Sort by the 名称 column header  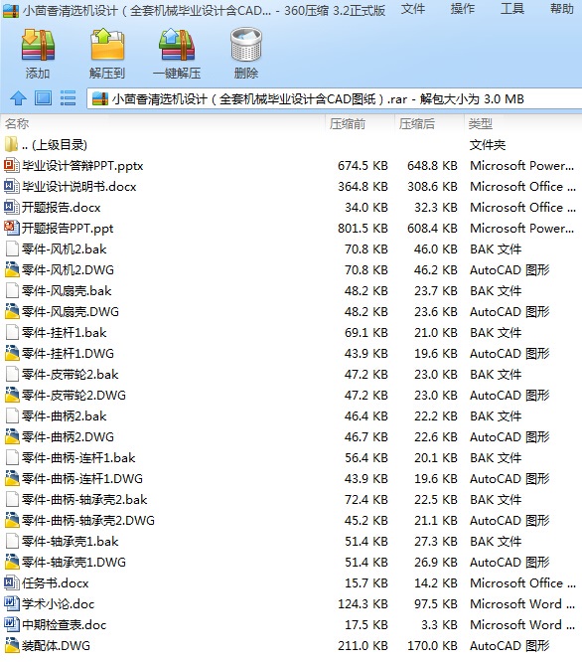click(x=17, y=123)
